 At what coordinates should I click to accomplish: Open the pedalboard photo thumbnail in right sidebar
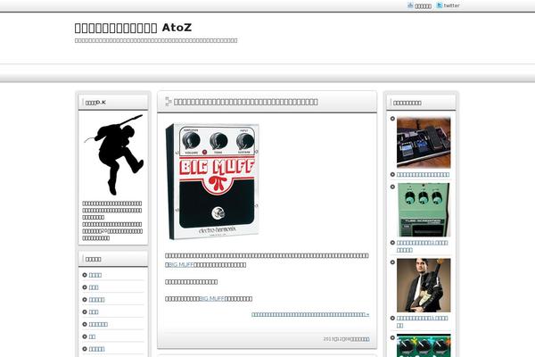coord(424,143)
